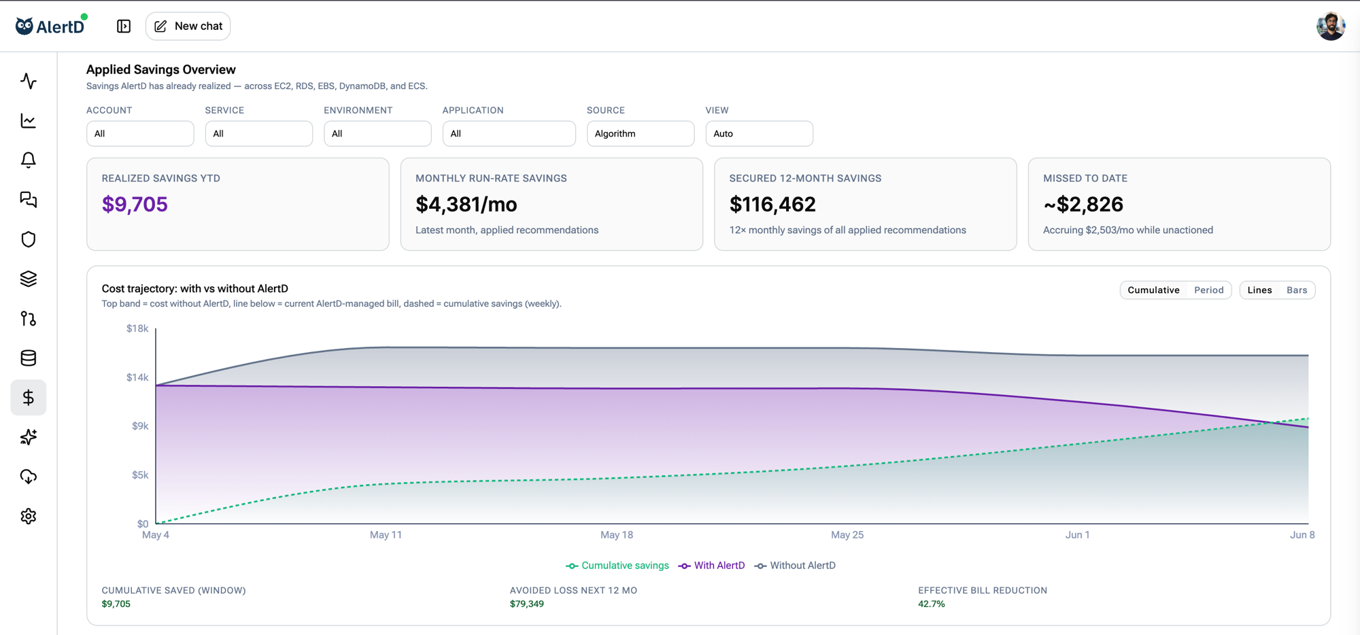Open the shield security sidebar icon
Viewport: 1360px width, 635px height.
pyautogui.click(x=29, y=239)
